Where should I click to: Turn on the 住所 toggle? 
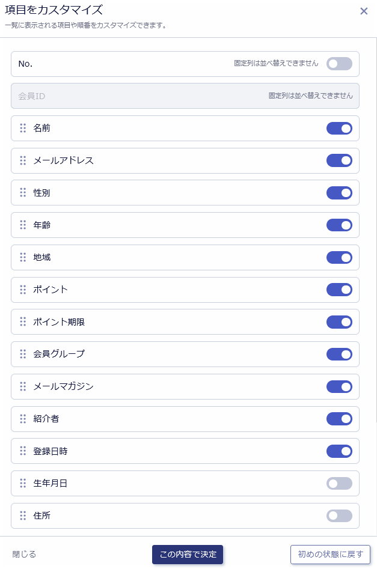(x=339, y=516)
